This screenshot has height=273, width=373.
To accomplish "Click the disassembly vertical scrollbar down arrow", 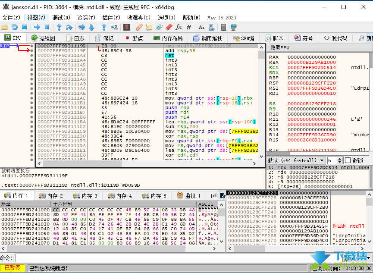I will (261, 157).
